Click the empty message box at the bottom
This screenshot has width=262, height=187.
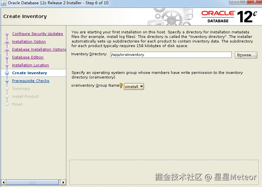point(164,172)
